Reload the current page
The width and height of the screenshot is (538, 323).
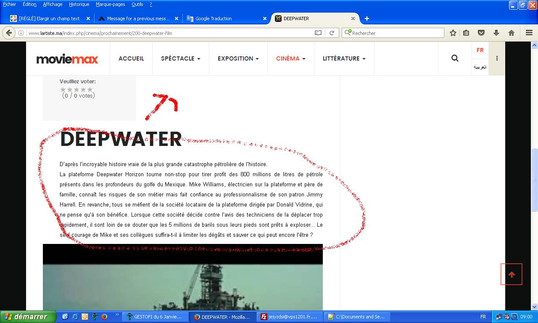pyautogui.click(x=332, y=33)
